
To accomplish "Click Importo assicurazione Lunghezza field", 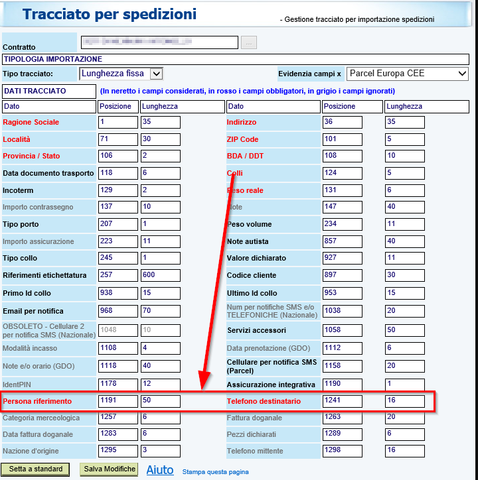I will (161, 241).
